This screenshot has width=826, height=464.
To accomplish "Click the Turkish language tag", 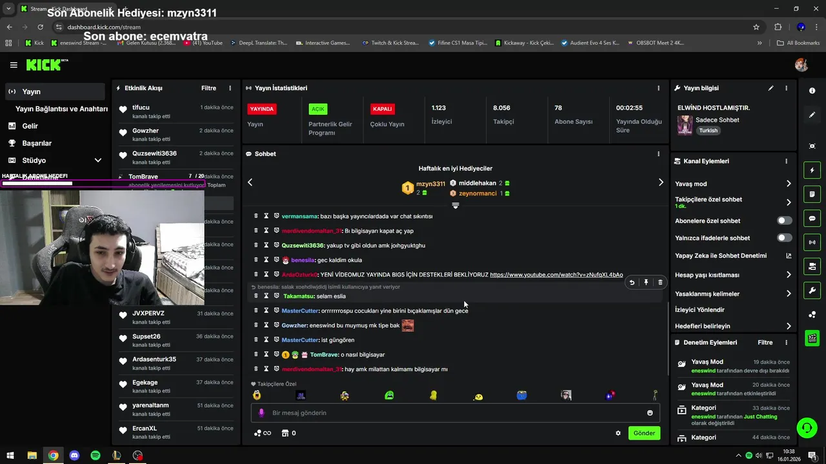I will click(708, 131).
